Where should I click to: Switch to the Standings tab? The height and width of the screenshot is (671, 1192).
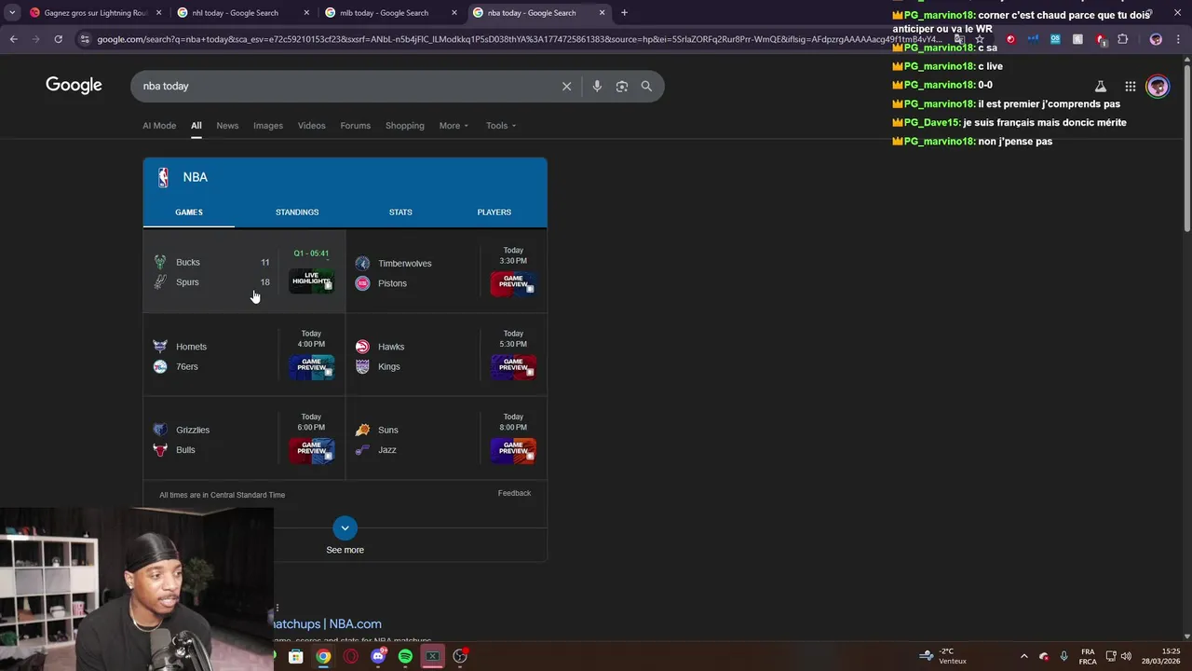(x=297, y=212)
